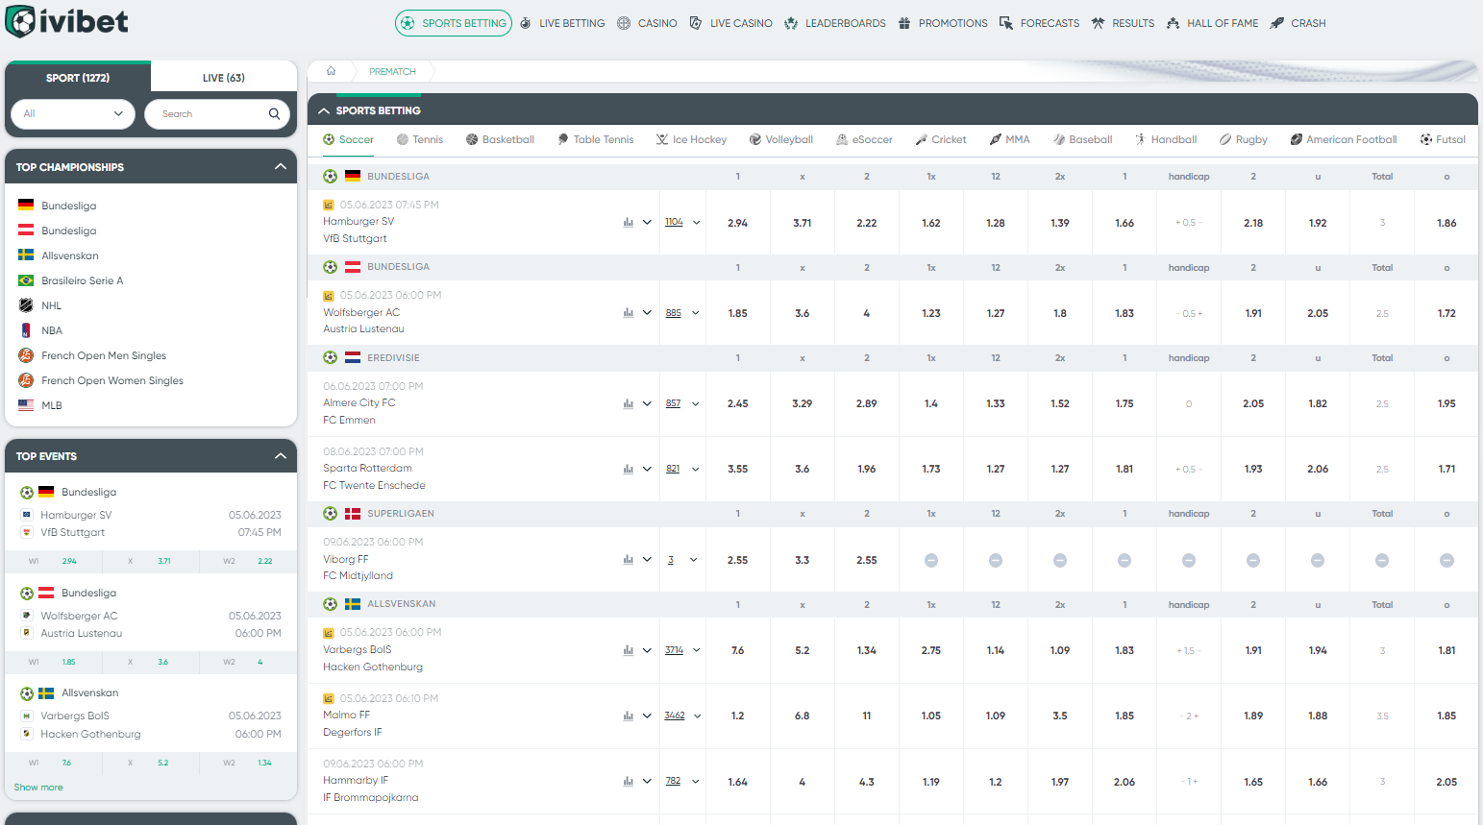
Task: Select the American Football sport tab
Action: pos(1344,140)
